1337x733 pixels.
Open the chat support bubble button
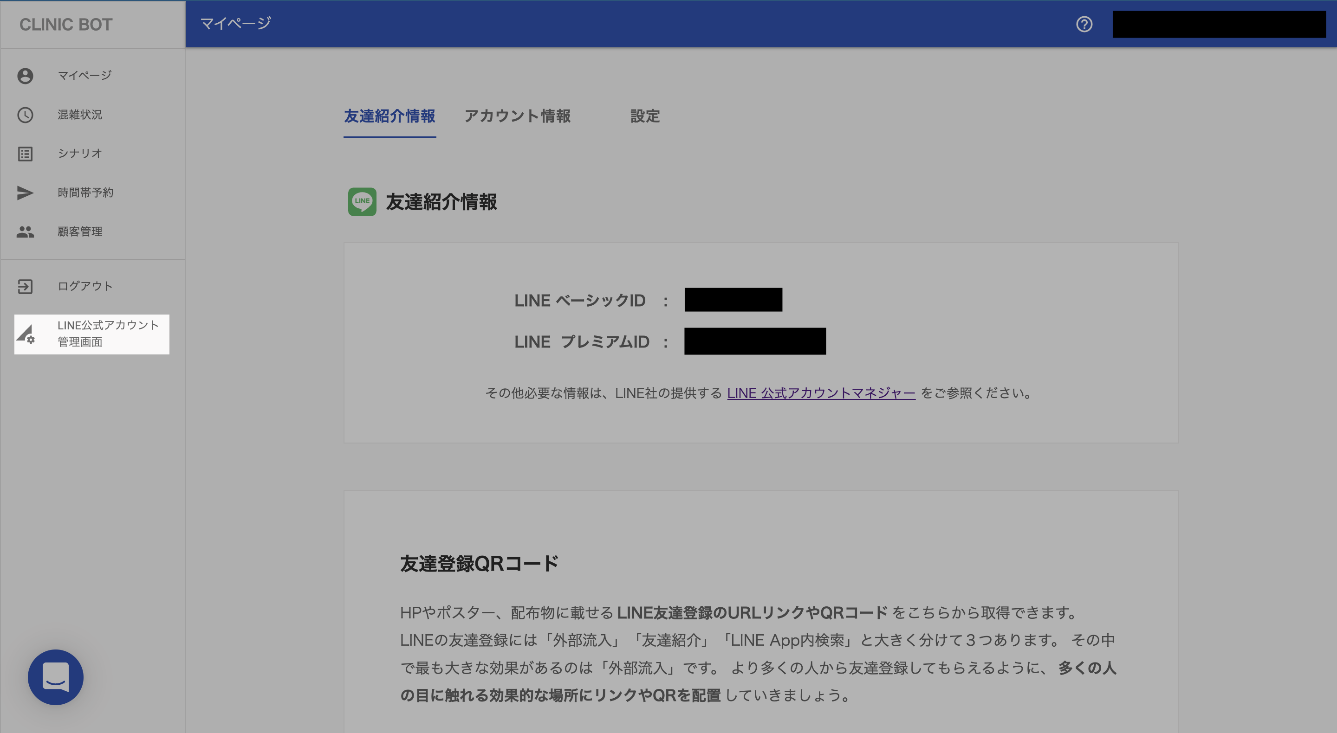coord(56,676)
